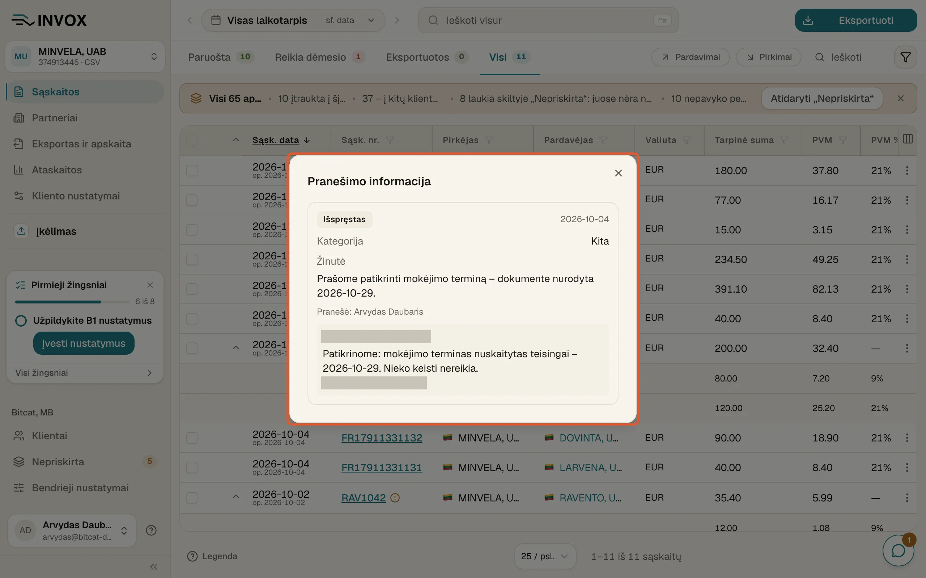Image resolution: width=926 pixels, height=578 pixels.
Task: Select checkbox for invoice RAV1042
Action: click(192, 498)
